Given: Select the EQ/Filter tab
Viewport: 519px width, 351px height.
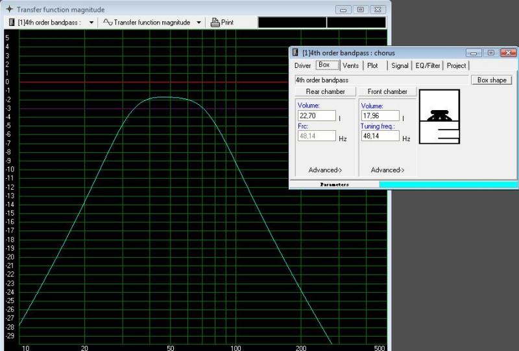Looking at the screenshot, I should pos(428,65).
